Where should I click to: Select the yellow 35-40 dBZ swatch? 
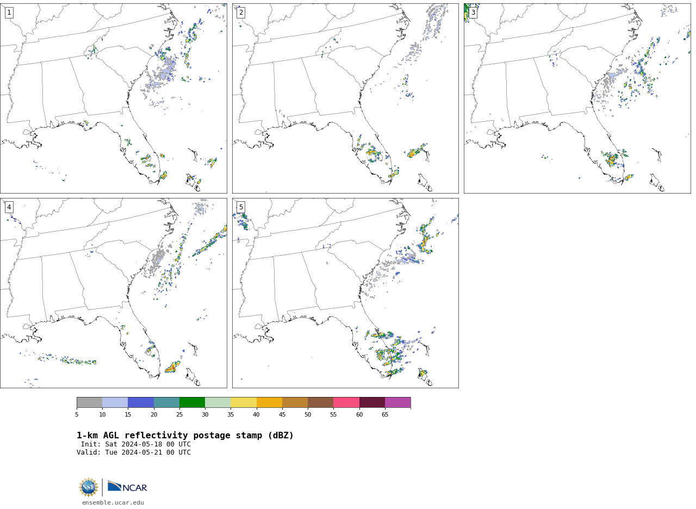(x=244, y=402)
